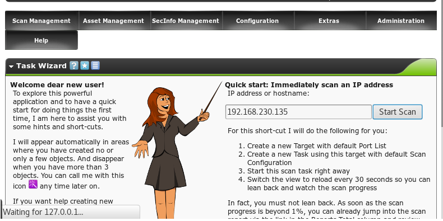Click the Start Scan button
The height and width of the screenshot is (221, 443).
398,112
